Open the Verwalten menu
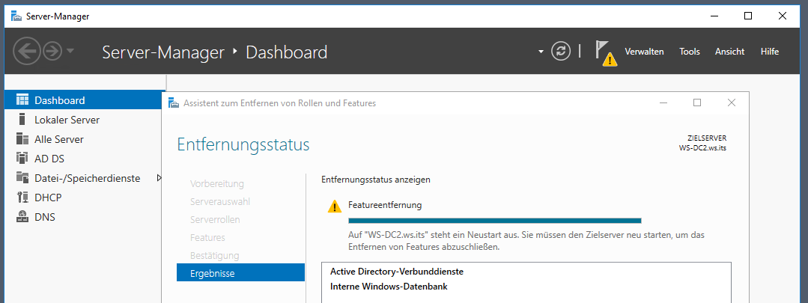Viewport: 808px width, 303px height. pyautogui.click(x=644, y=52)
